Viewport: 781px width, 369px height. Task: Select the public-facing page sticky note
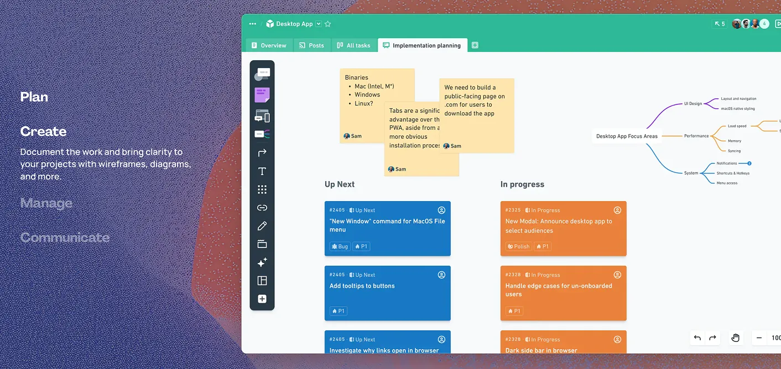click(x=477, y=115)
